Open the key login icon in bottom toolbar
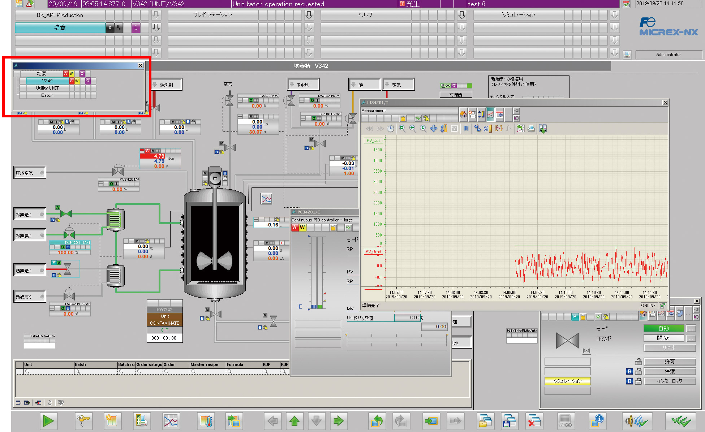The height and width of the screenshot is (432, 705). click(83, 421)
